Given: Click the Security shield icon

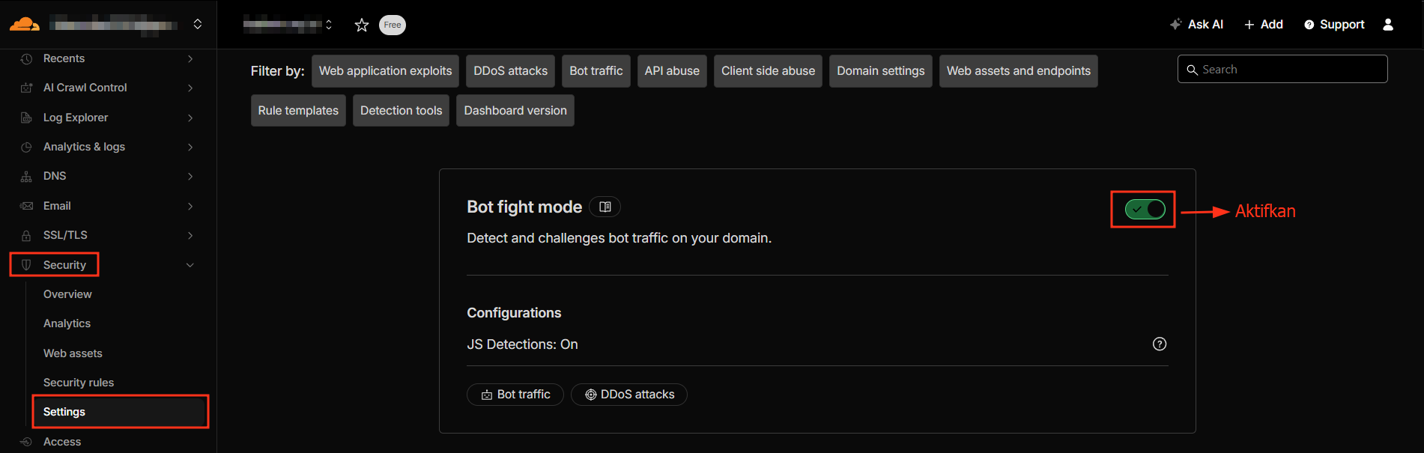Looking at the screenshot, I should point(26,265).
